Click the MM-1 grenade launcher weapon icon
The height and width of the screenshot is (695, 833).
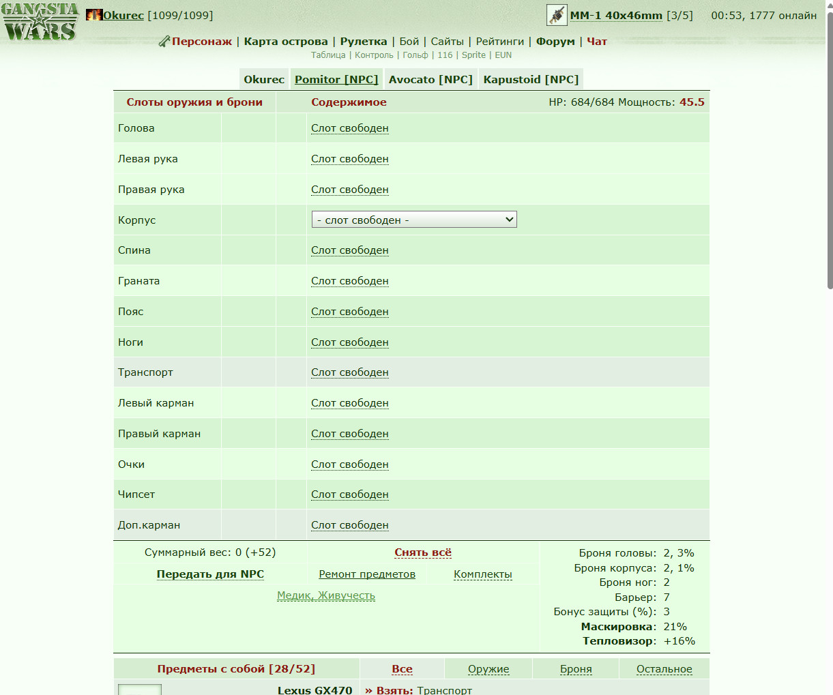click(557, 15)
